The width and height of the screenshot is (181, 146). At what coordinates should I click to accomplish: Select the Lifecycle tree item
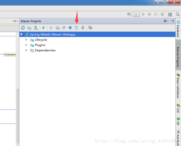coord(41,40)
